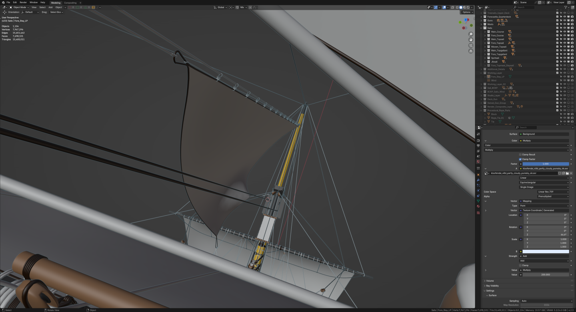Adjust the Factor slider set to 1.000
The height and width of the screenshot is (312, 576).
point(546,164)
